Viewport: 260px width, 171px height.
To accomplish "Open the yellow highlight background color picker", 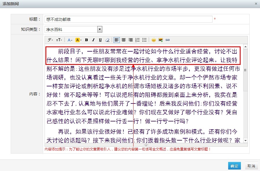I will [x=78, y=40].
